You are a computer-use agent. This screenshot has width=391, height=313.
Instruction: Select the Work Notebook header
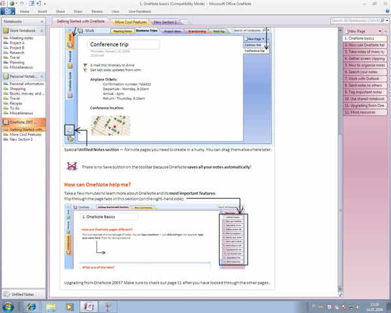(x=22, y=31)
